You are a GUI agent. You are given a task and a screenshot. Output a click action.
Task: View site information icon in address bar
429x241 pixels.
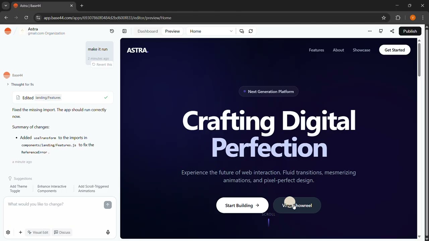[38, 18]
